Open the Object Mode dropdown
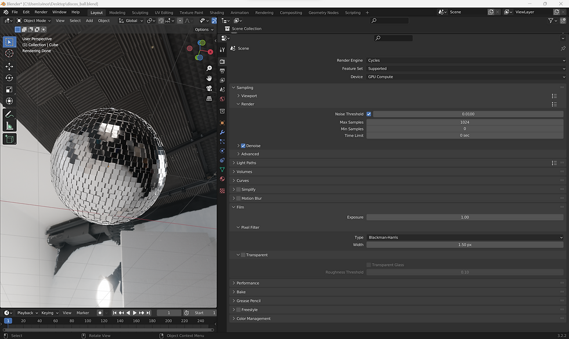The image size is (569, 339). click(34, 21)
